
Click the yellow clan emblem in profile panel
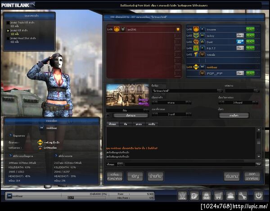pos(40,143)
